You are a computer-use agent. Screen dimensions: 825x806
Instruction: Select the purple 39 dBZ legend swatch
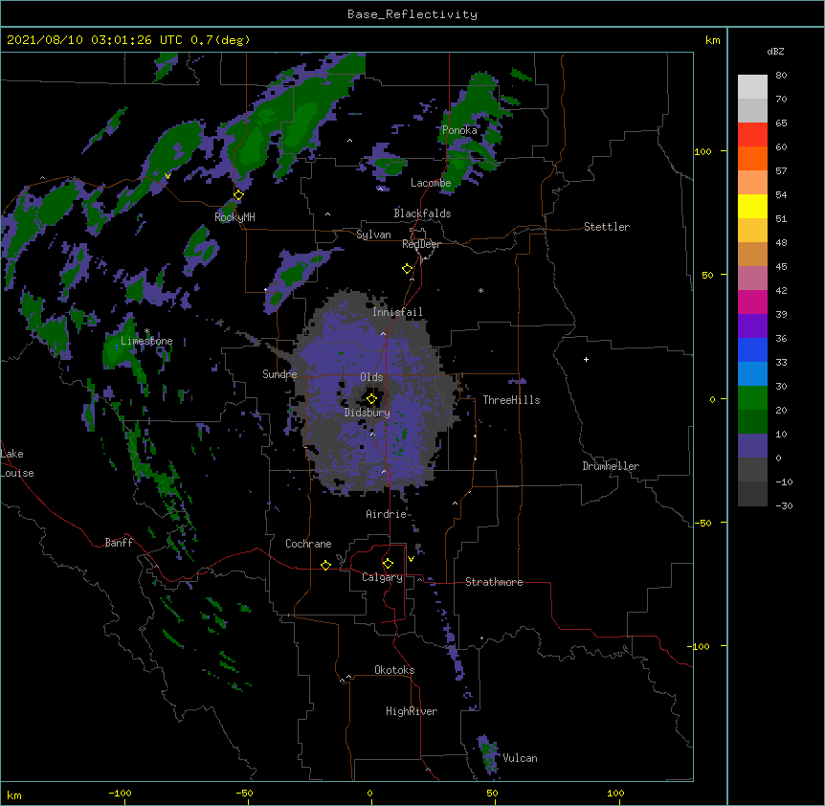pos(752,325)
